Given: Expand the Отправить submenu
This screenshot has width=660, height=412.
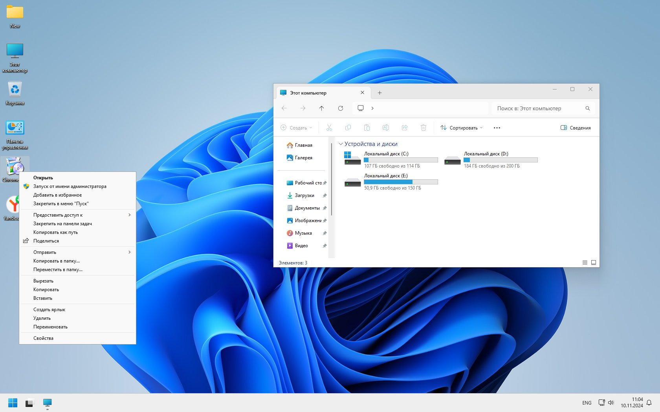Looking at the screenshot, I should point(77,252).
